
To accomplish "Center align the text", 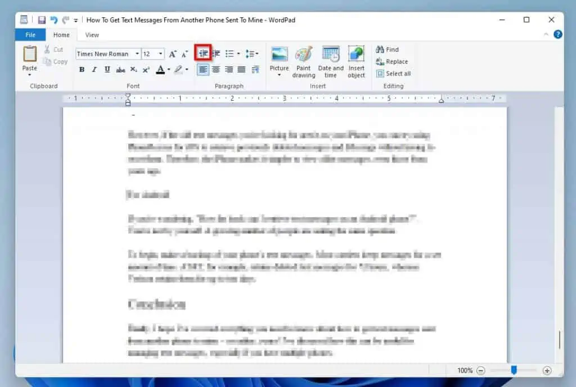I will [x=216, y=69].
